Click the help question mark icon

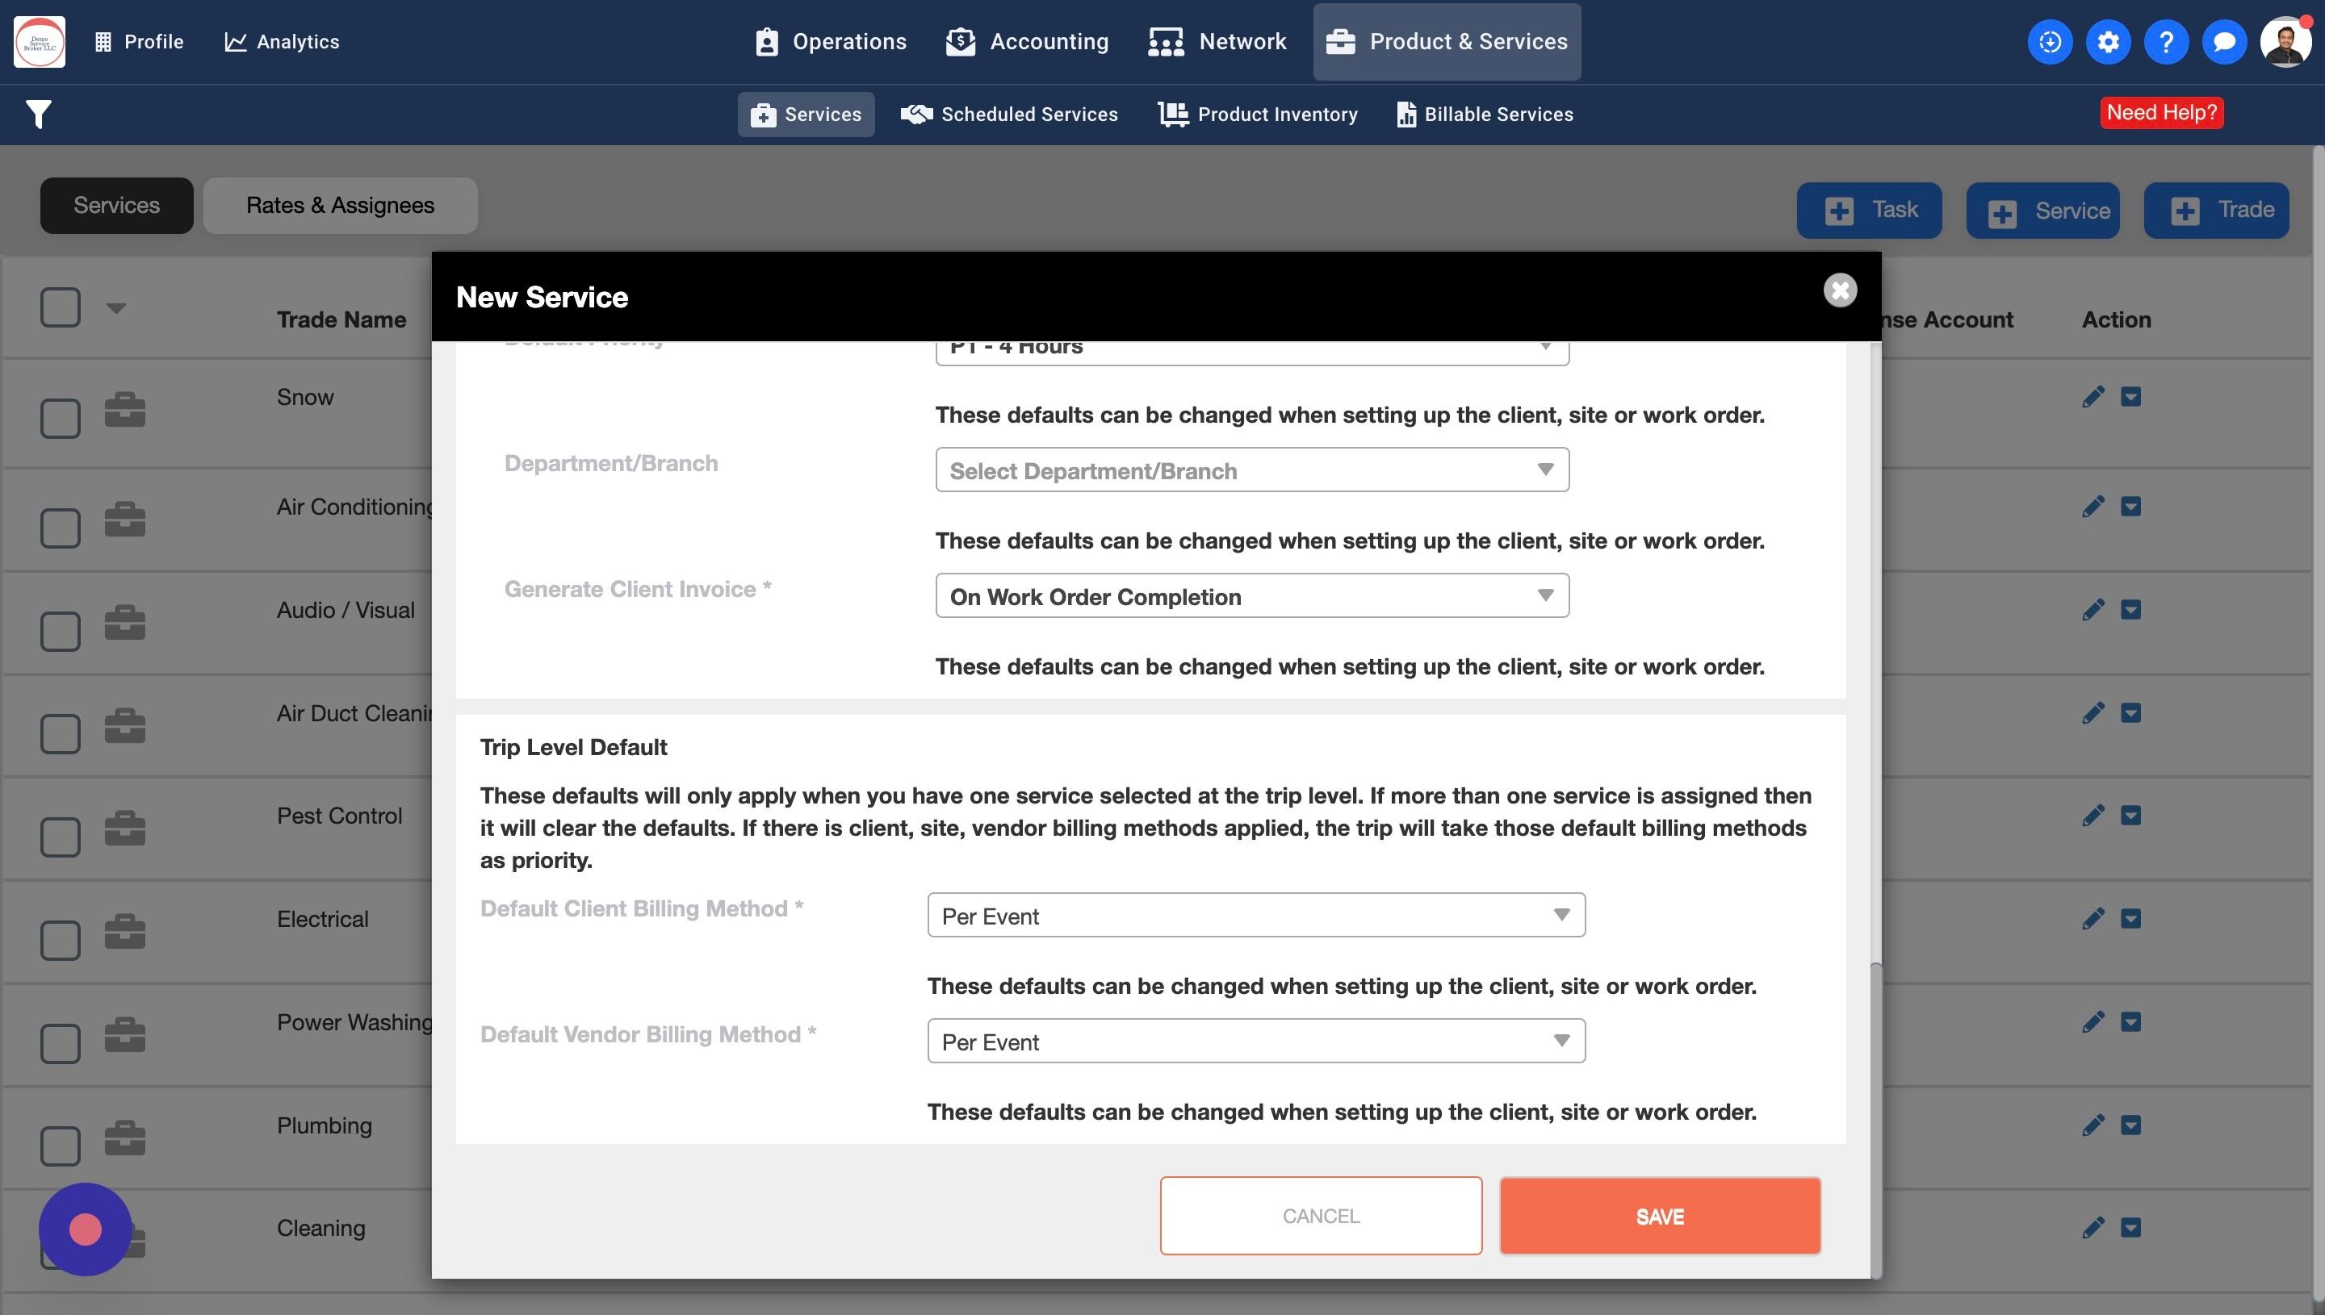2166,41
